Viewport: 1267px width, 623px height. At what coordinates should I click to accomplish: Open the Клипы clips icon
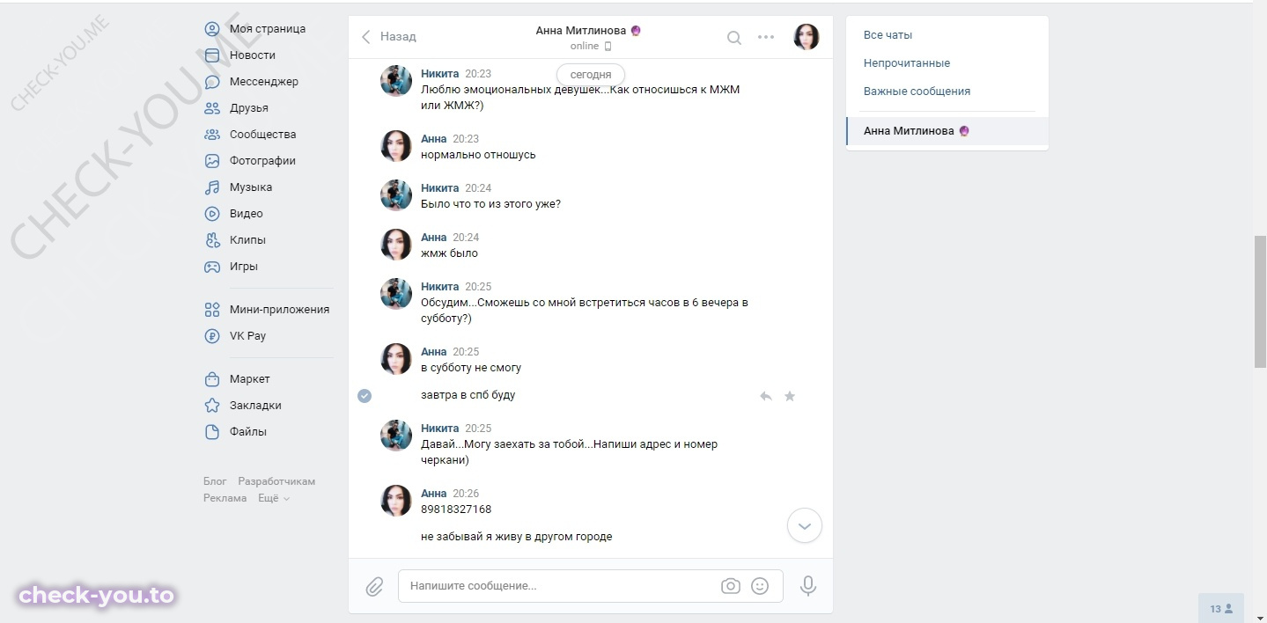tap(212, 240)
